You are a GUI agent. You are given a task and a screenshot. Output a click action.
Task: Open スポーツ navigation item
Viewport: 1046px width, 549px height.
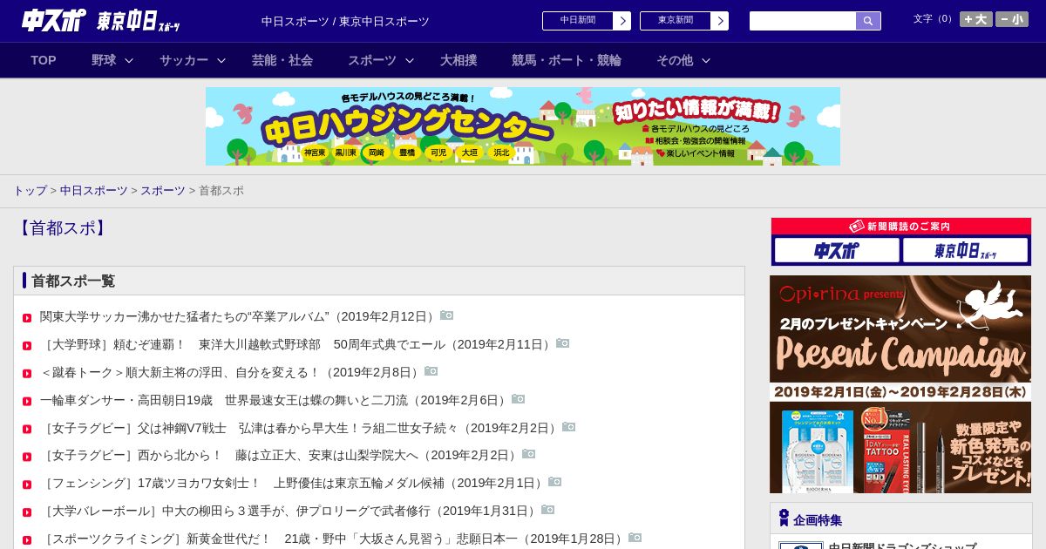click(x=372, y=60)
